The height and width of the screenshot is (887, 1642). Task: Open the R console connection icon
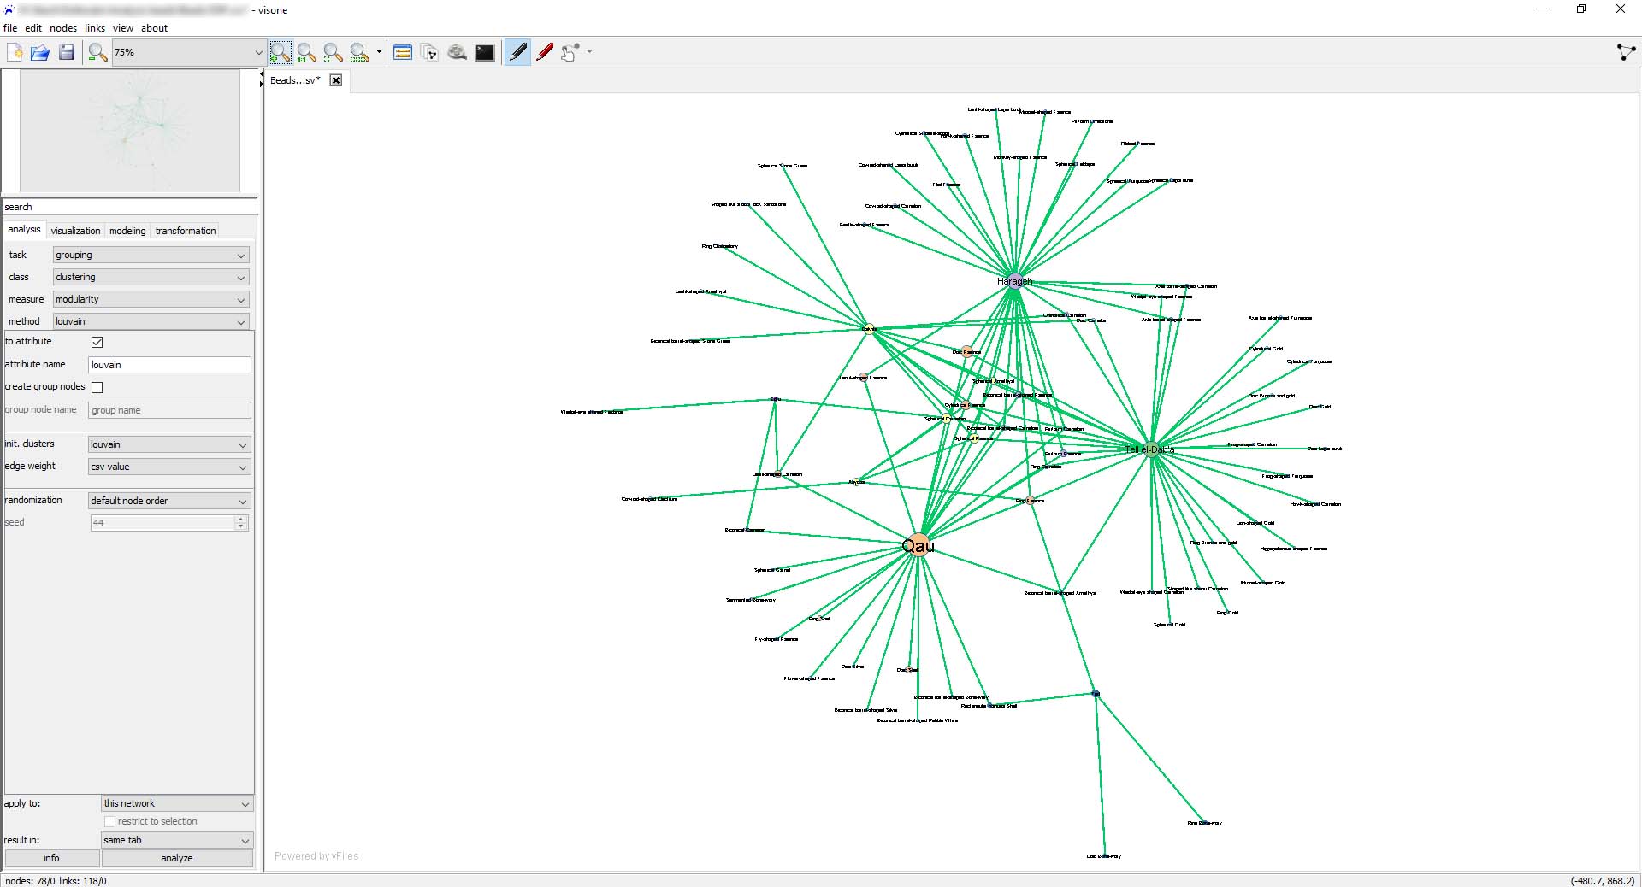(458, 53)
